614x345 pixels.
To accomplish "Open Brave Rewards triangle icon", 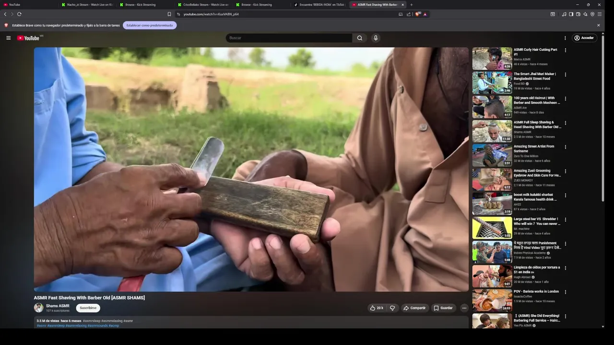I will pyautogui.click(x=425, y=14).
